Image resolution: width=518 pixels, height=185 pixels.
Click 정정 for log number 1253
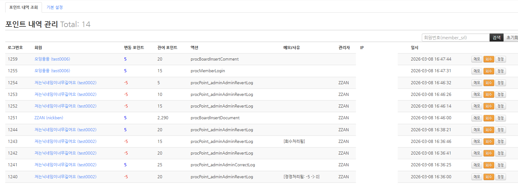click(x=500, y=94)
